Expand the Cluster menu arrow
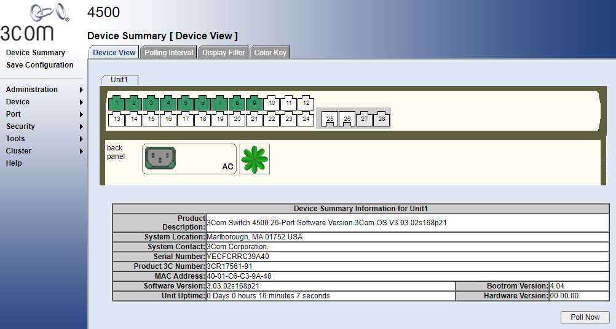The height and width of the screenshot is (329, 616). click(81, 152)
